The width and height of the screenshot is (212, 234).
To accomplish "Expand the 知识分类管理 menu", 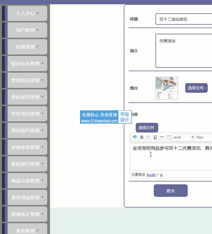I will [x=27, y=64].
